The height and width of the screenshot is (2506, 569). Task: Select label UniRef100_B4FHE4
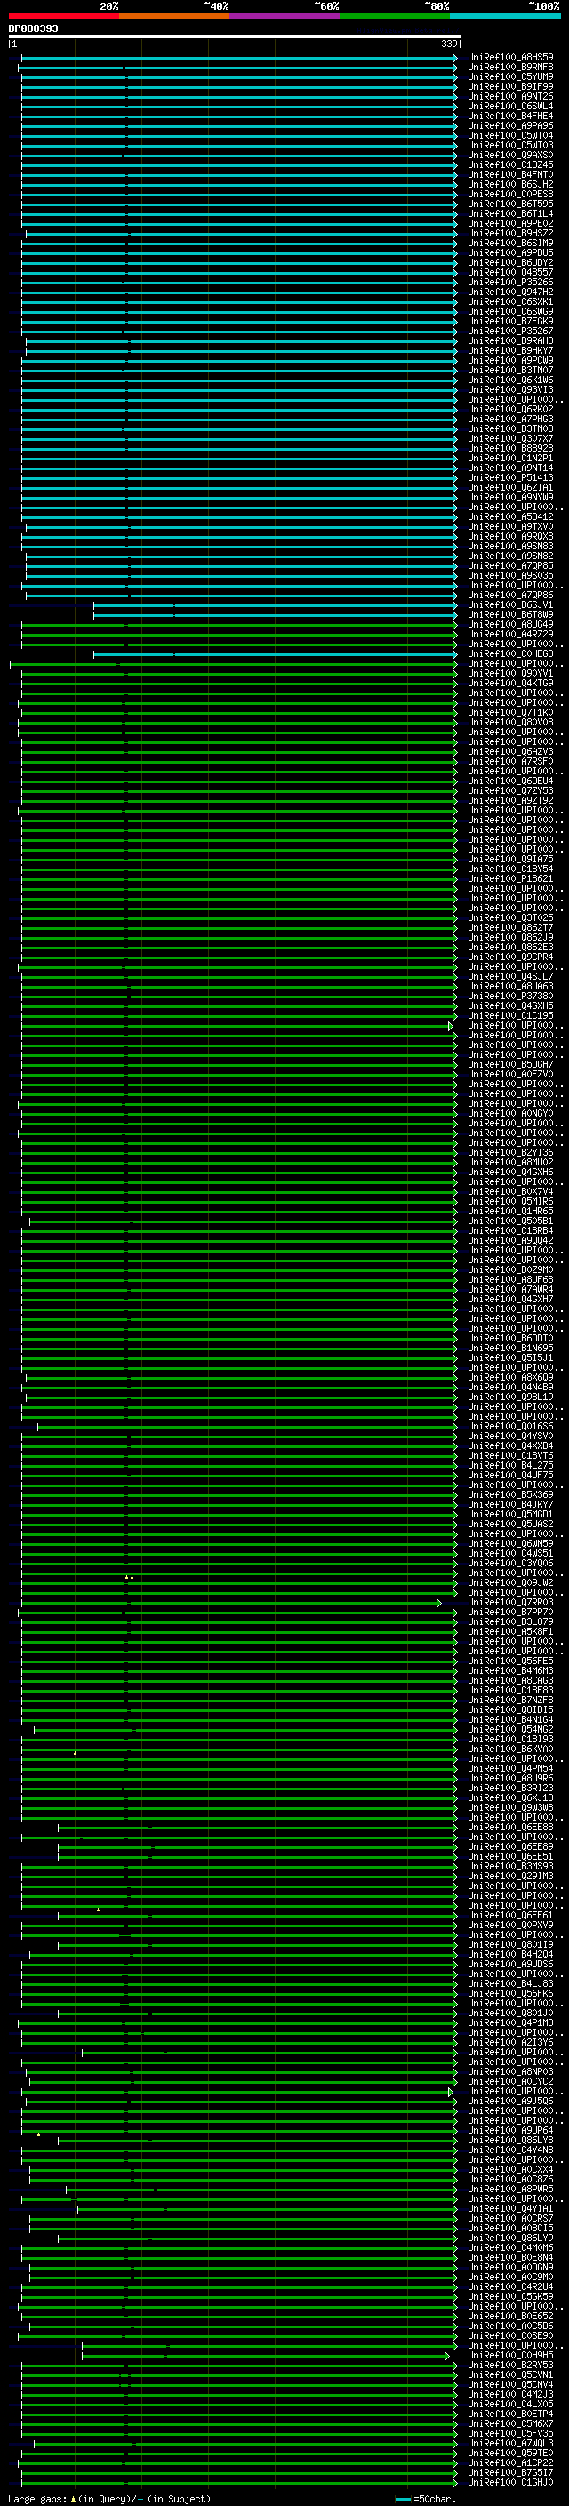509,116
